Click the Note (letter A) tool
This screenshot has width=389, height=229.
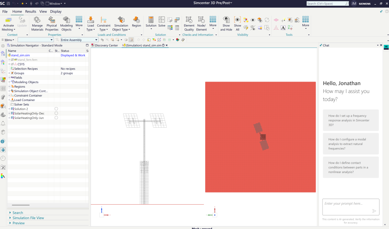pos(283,28)
